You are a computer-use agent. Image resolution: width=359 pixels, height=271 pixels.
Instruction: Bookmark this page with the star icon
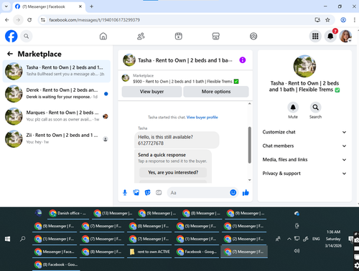click(327, 20)
